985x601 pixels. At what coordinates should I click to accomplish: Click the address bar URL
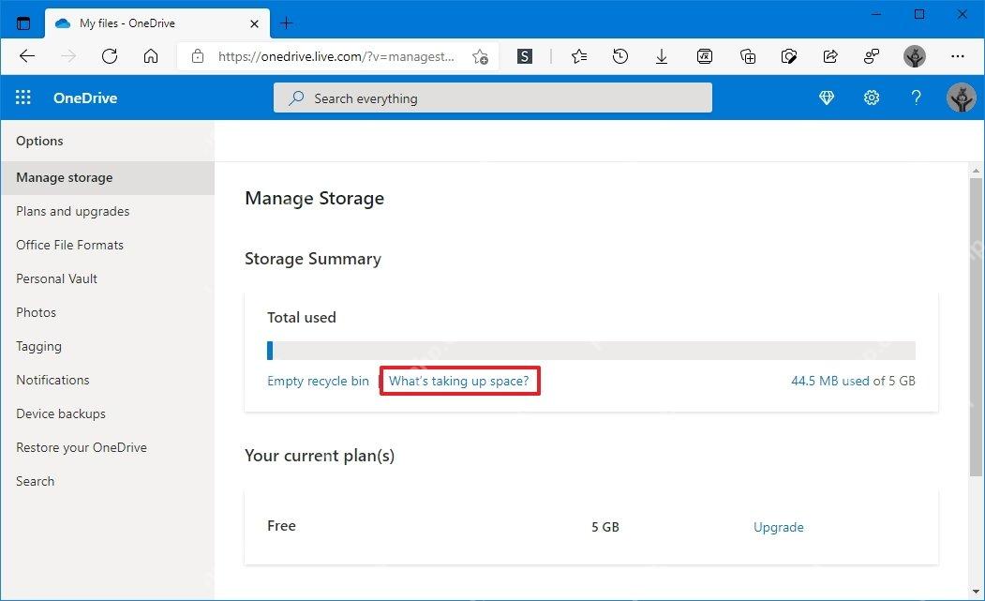coord(336,56)
